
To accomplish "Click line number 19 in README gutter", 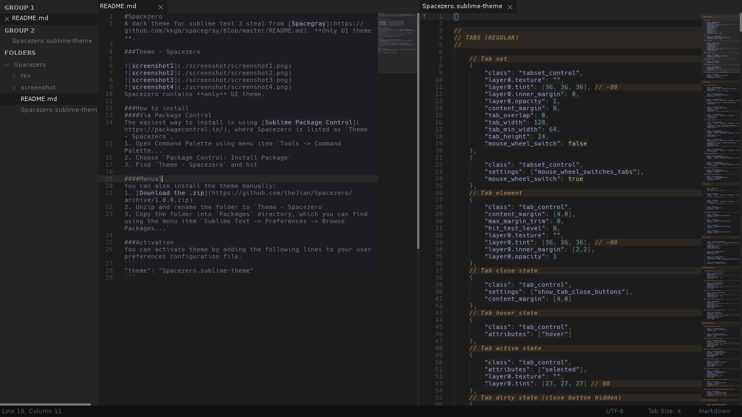I will click(x=109, y=179).
